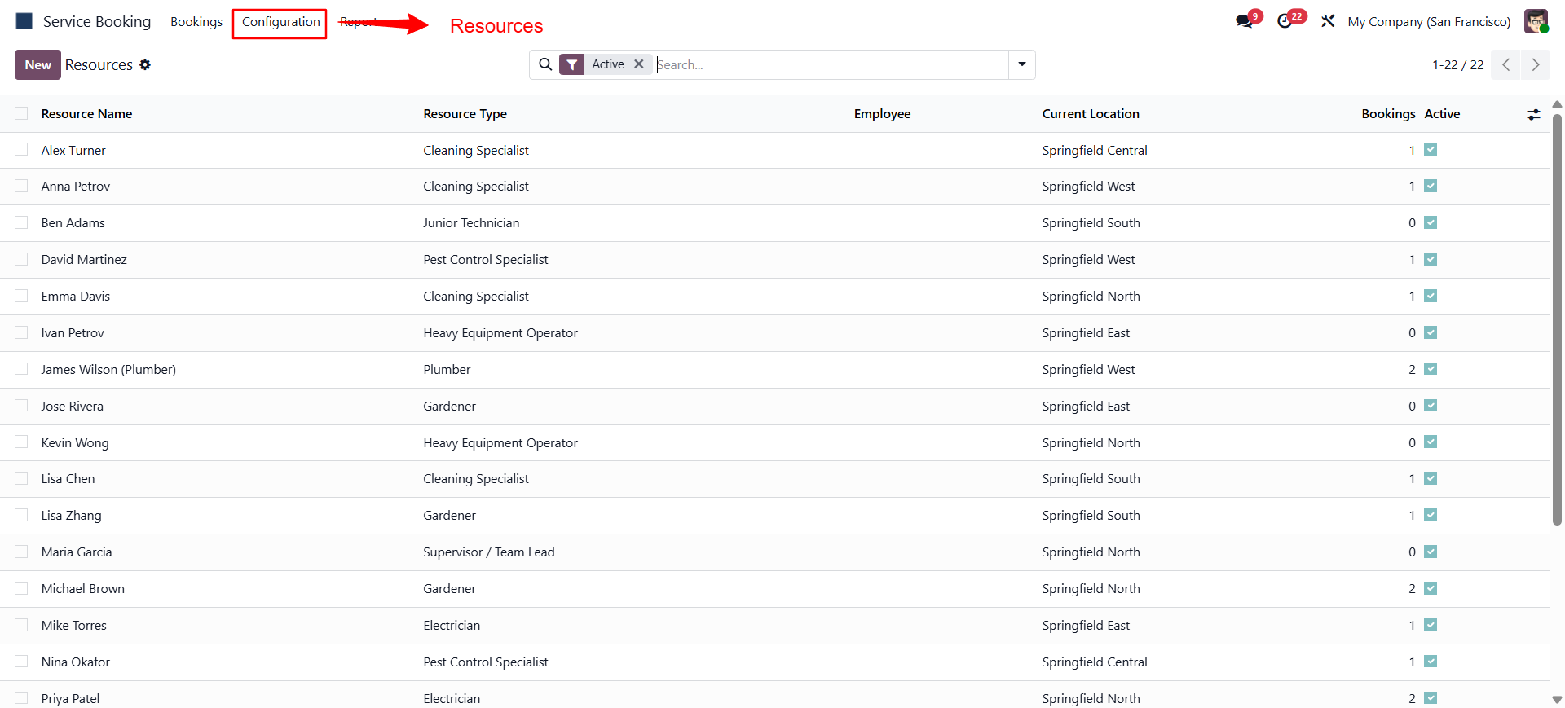
Task: Toggle the search options dropdown
Action: pyautogui.click(x=1022, y=64)
